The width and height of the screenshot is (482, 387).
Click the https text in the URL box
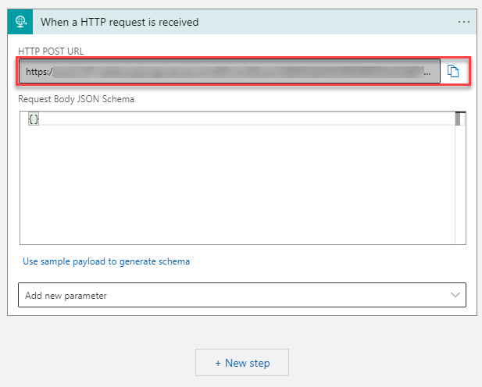click(x=38, y=72)
